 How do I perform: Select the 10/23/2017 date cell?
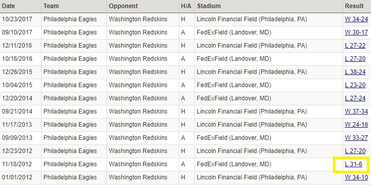click(x=17, y=19)
